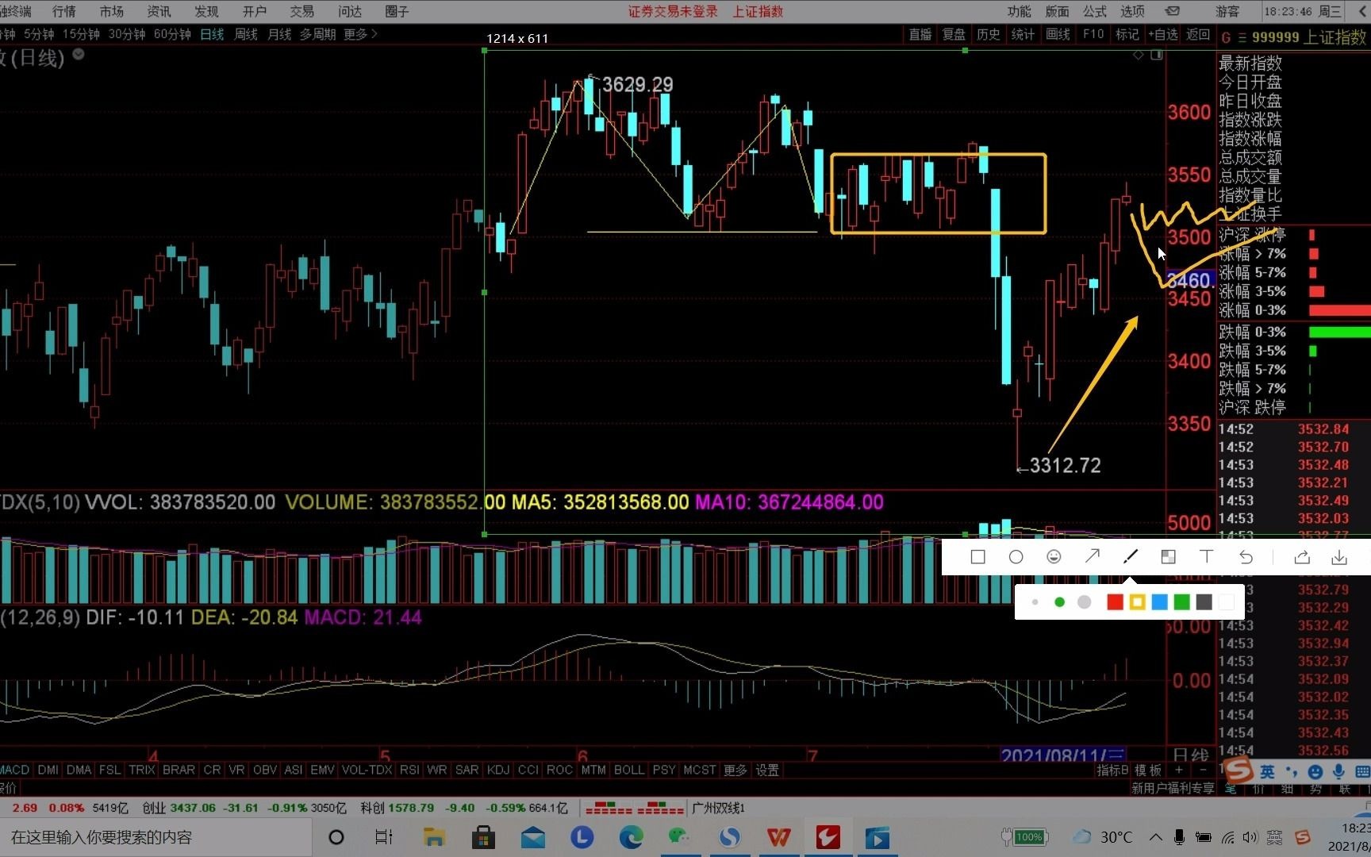Switch chart to 60分钟 period
The width and height of the screenshot is (1371, 857).
[172, 34]
